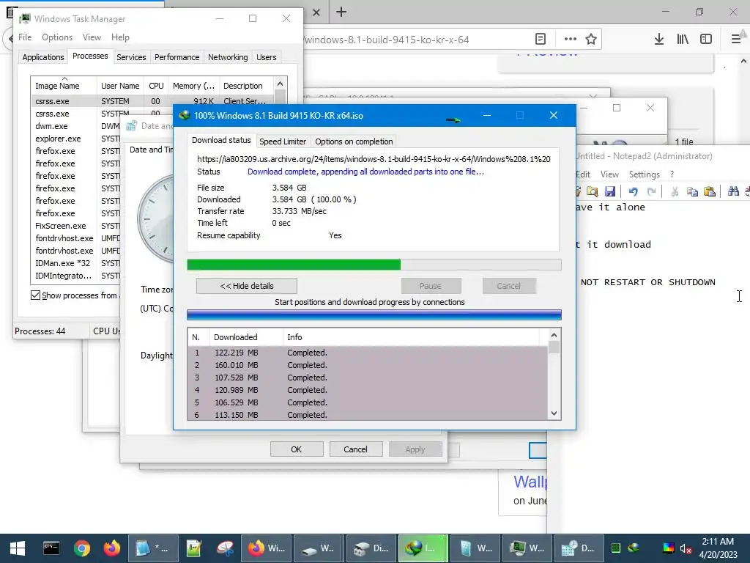Screen dimensions: 750x563
Task: Open command prompt from taskbar
Action: (x=51, y=548)
